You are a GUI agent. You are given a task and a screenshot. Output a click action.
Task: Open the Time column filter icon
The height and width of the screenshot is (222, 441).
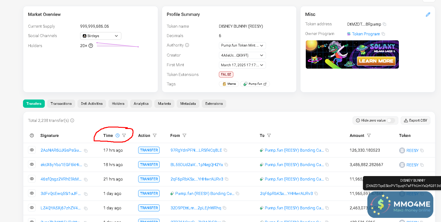124,135
